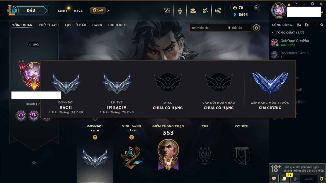Open the LoR launcher button
The image size is (326, 183).
pos(98,10)
